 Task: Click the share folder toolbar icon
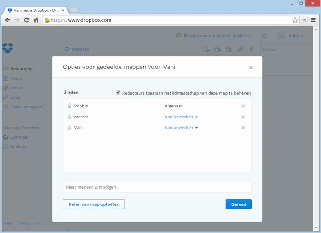(229, 49)
